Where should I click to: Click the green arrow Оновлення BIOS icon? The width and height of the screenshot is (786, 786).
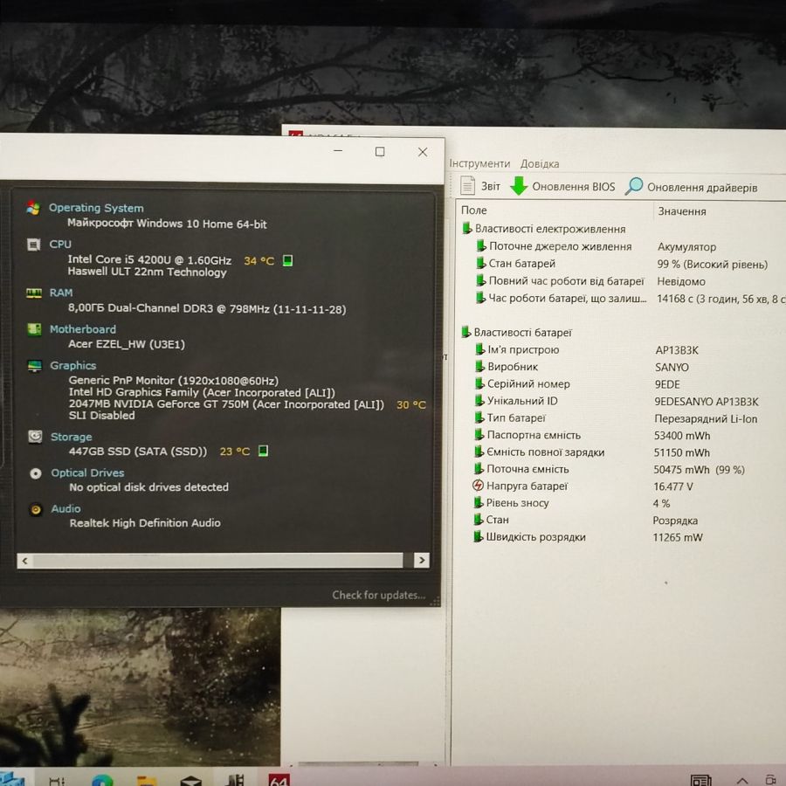(x=519, y=186)
